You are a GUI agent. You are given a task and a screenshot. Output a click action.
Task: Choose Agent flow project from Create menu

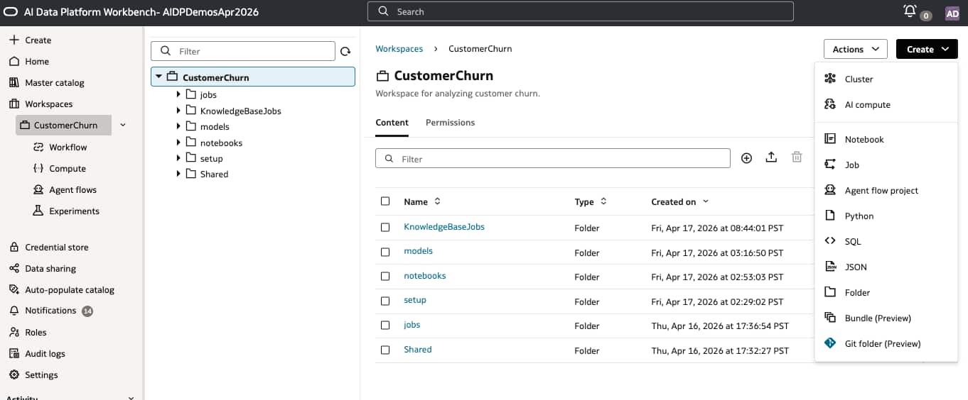[x=886, y=190]
